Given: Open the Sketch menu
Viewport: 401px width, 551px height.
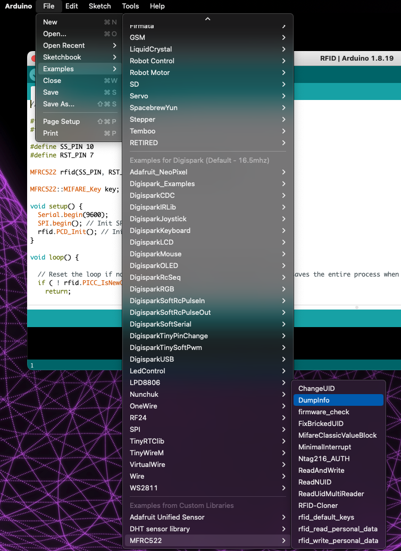Looking at the screenshot, I should point(100,6).
